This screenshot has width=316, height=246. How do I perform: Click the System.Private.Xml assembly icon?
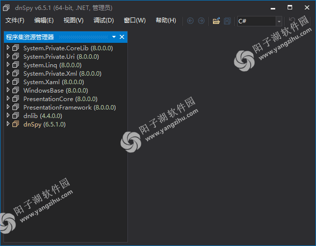pyautogui.click(x=16, y=73)
